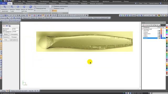This screenshot has width=168, height=94.
Task: Click Слои button in Navigator
Action: [x=6, y=40]
